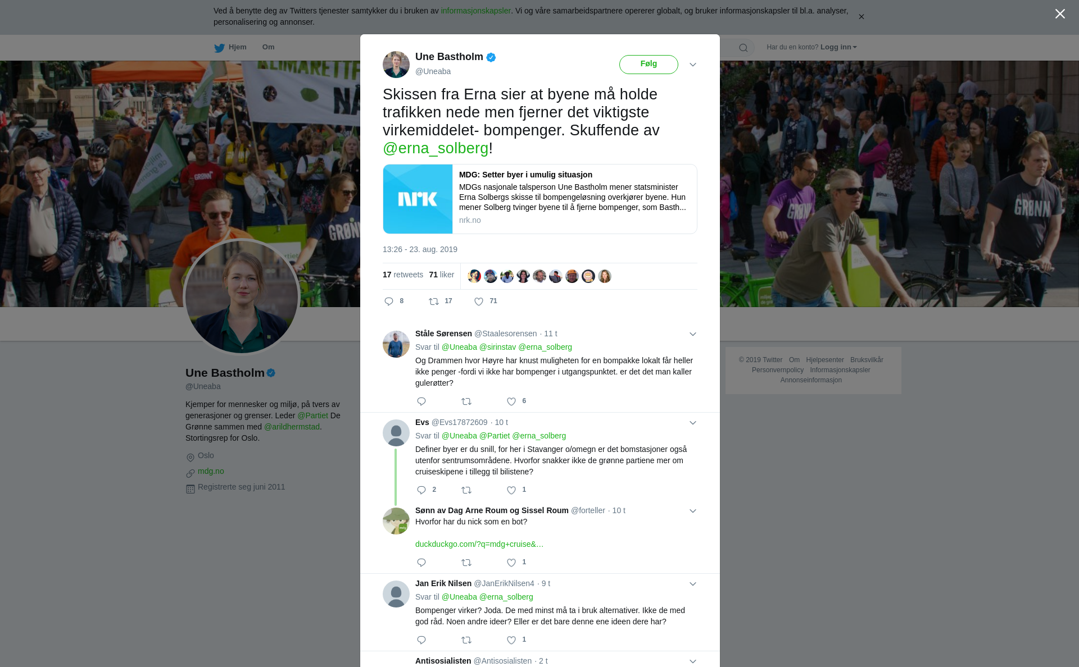Go to Hjem in the top bar
The height and width of the screenshot is (667, 1079).
(237, 47)
